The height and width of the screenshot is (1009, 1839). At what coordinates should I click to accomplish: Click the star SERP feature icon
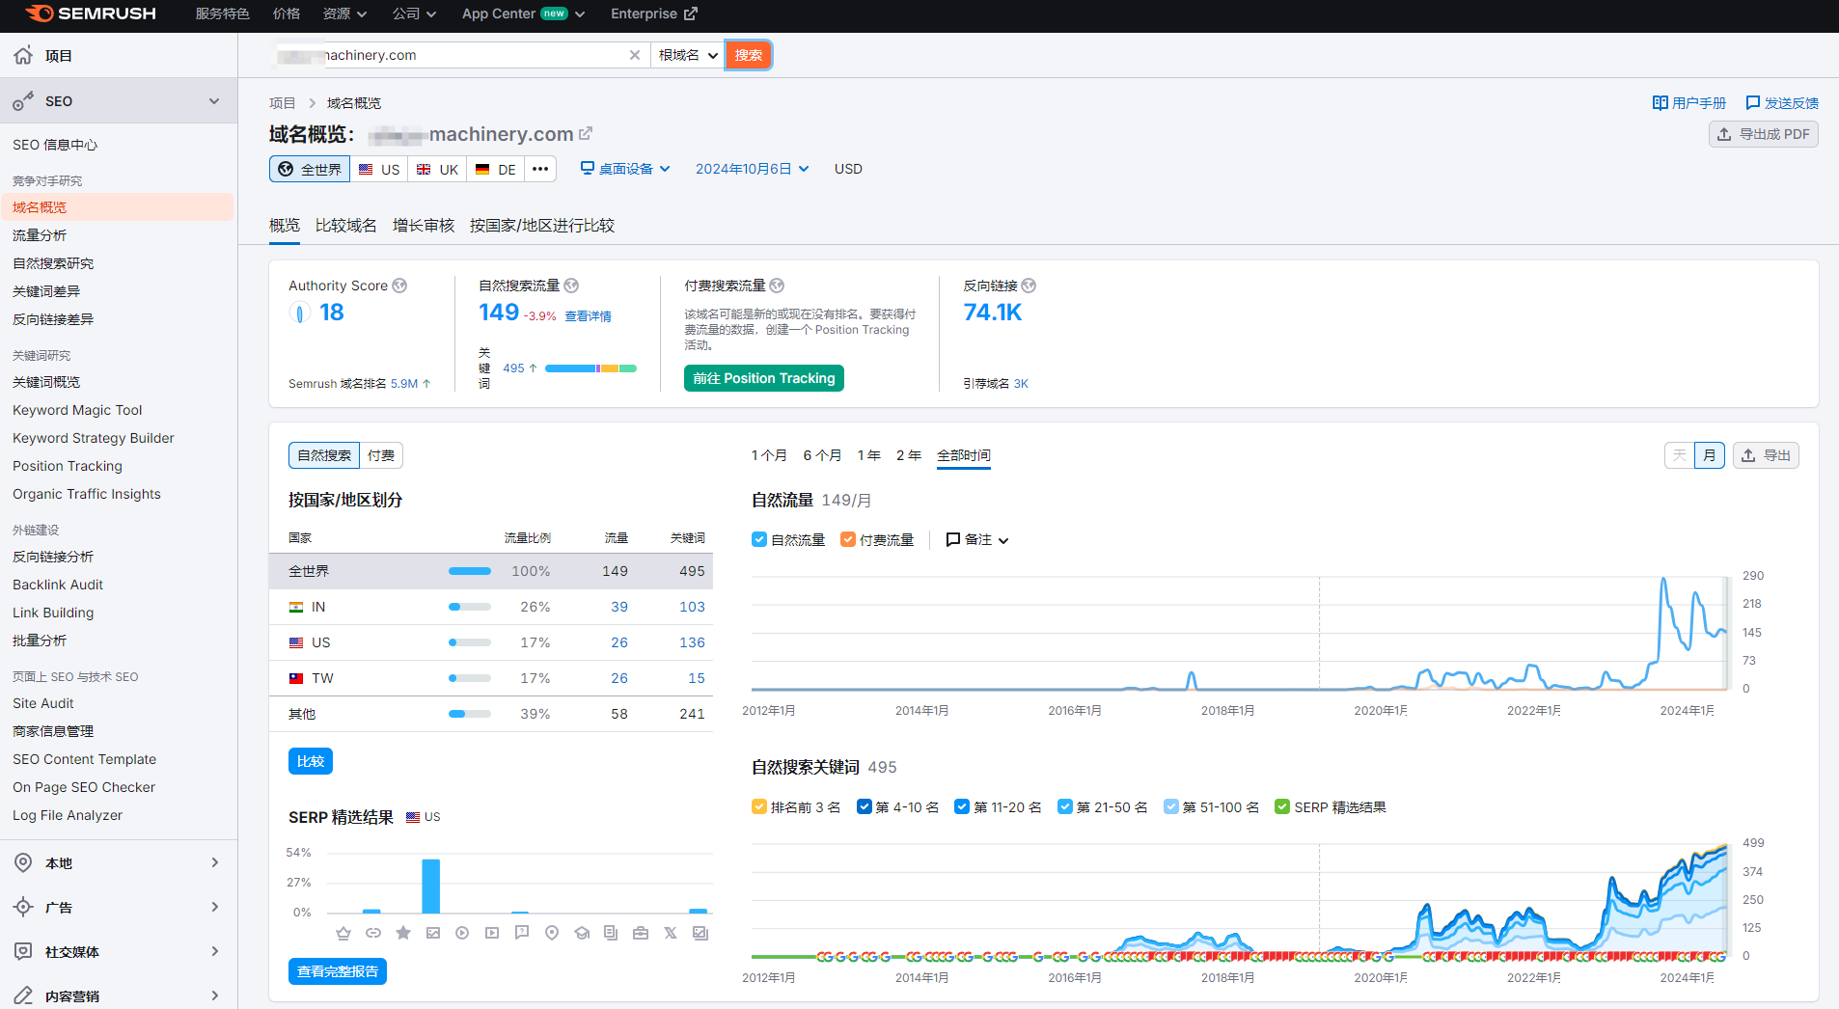(403, 933)
